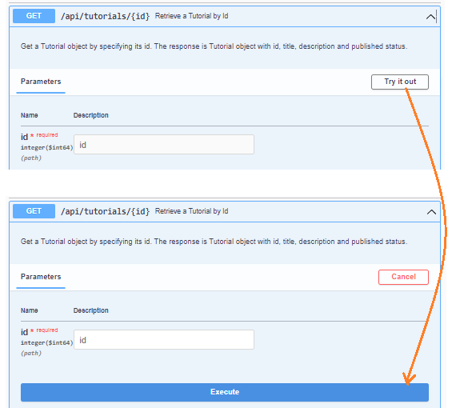Click the upper GET method badge
Screen dimensions: 456x408
click(x=34, y=16)
